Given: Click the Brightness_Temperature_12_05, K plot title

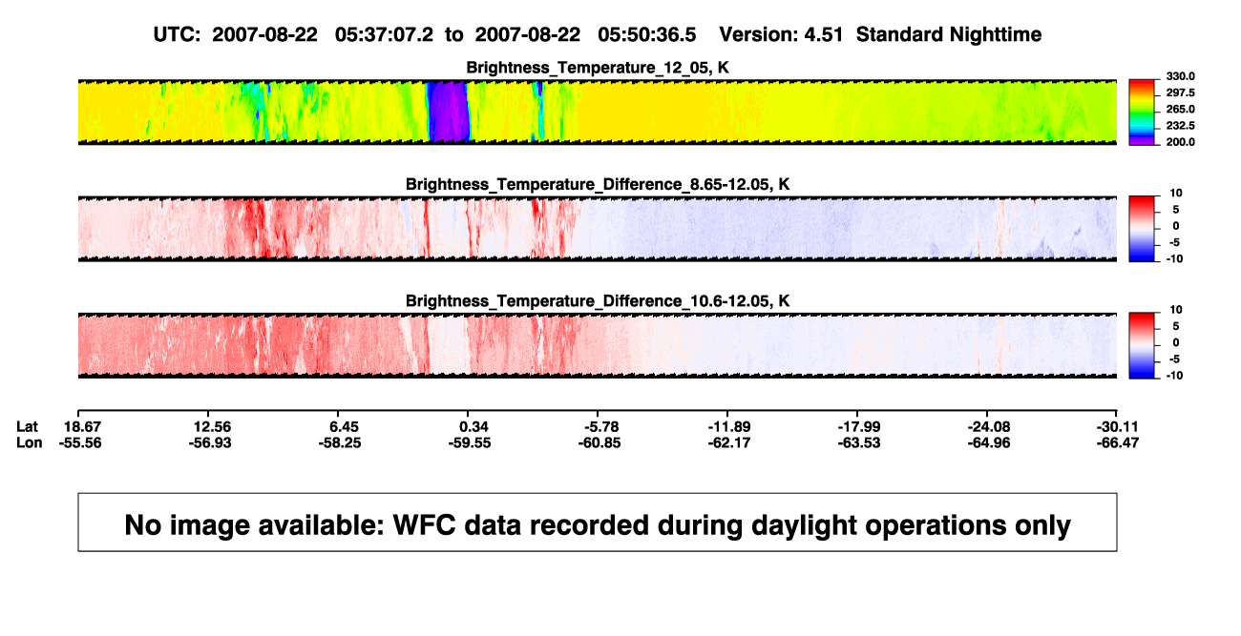Looking at the screenshot, I should point(598,67).
